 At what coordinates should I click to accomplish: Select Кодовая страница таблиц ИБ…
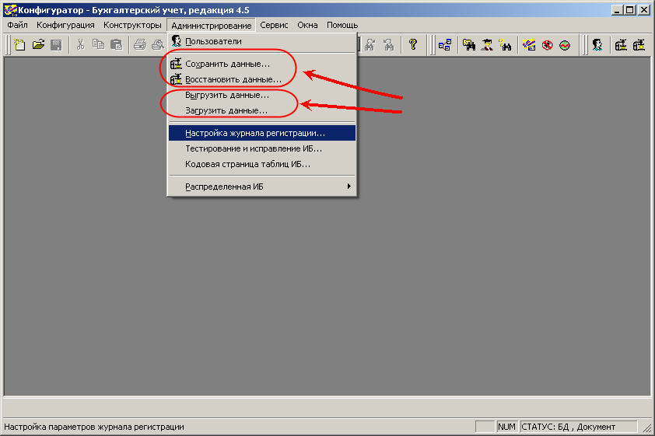(x=262, y=164)
